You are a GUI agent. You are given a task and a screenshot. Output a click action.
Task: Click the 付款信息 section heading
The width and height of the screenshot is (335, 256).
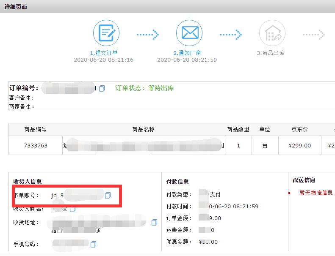pyautogui.click(x=177, y=182)
